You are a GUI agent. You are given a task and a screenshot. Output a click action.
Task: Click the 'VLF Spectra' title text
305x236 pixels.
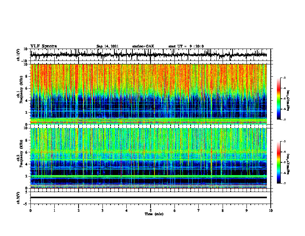pos(44,46)
